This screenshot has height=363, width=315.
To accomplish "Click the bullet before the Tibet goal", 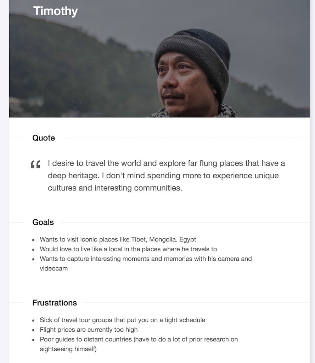I will pyautogui.click(x=34, y=240).
